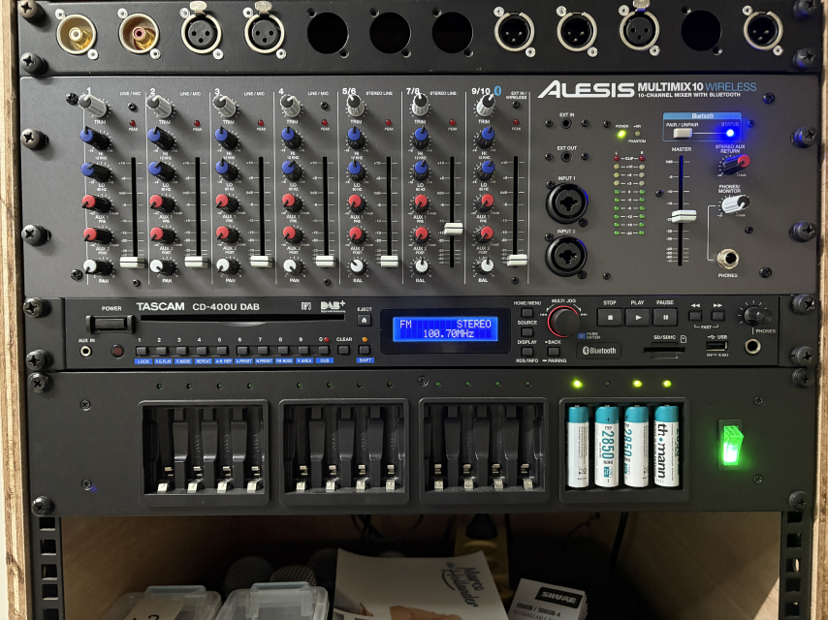Click the Bluetooth STATUS LED

pyautogui.click(x=730, y=133)
